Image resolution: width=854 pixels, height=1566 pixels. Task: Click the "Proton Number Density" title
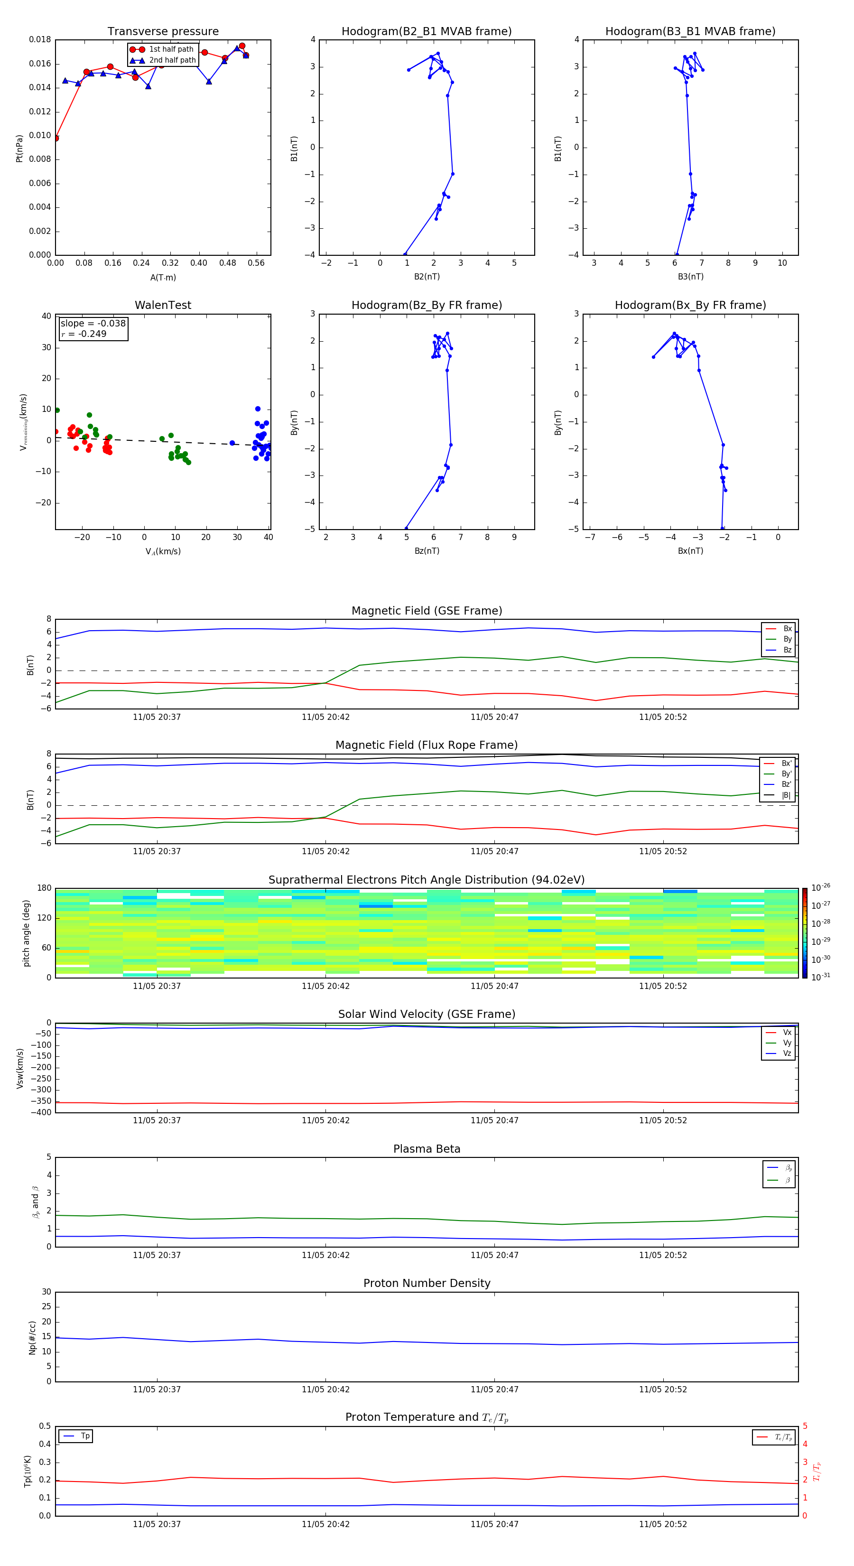click(x=427, y=1283)
